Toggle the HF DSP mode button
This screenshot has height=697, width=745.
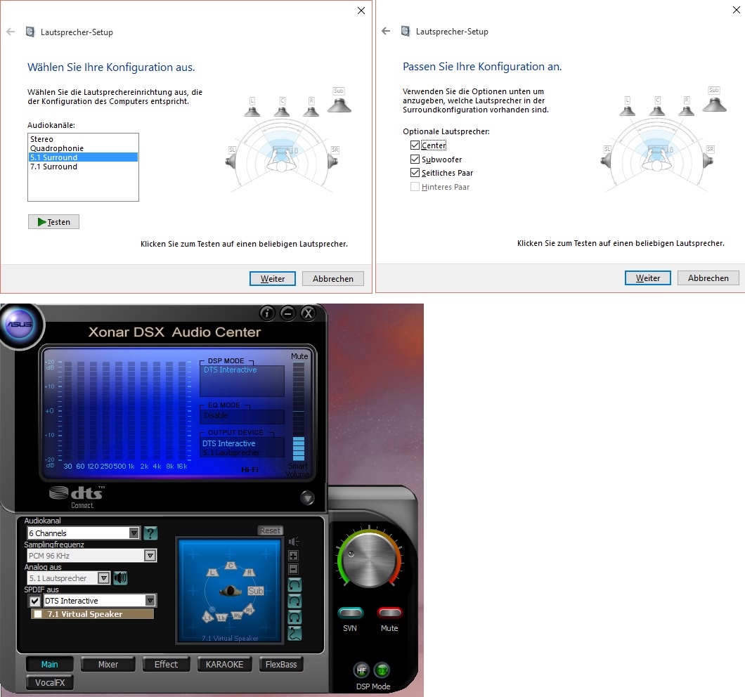(361, 670)
